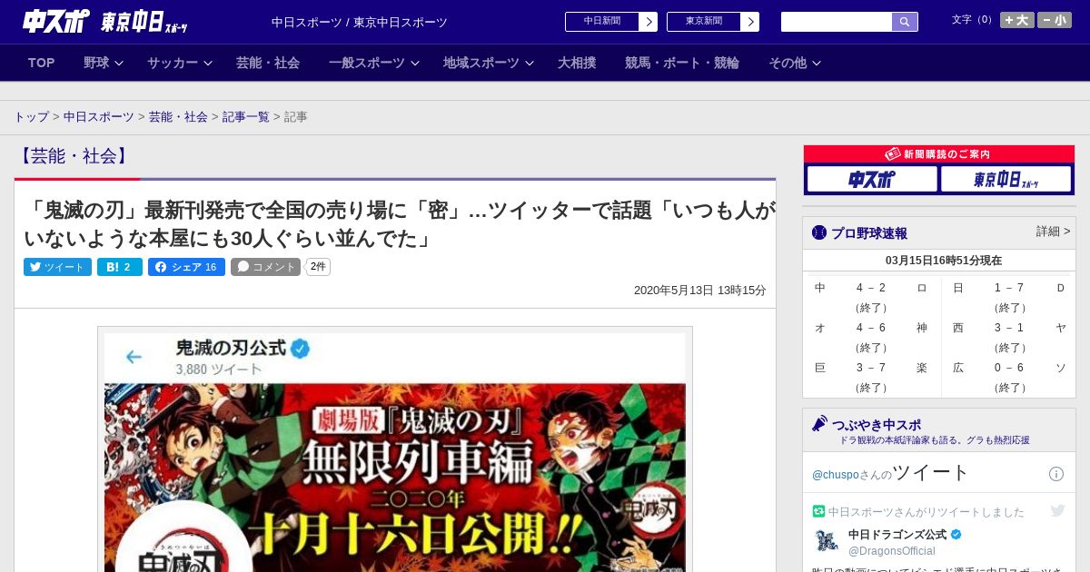Expand the サッカー menu
Image resolution: width=1090 pixels, height=572 pixels.
(180, 63)
